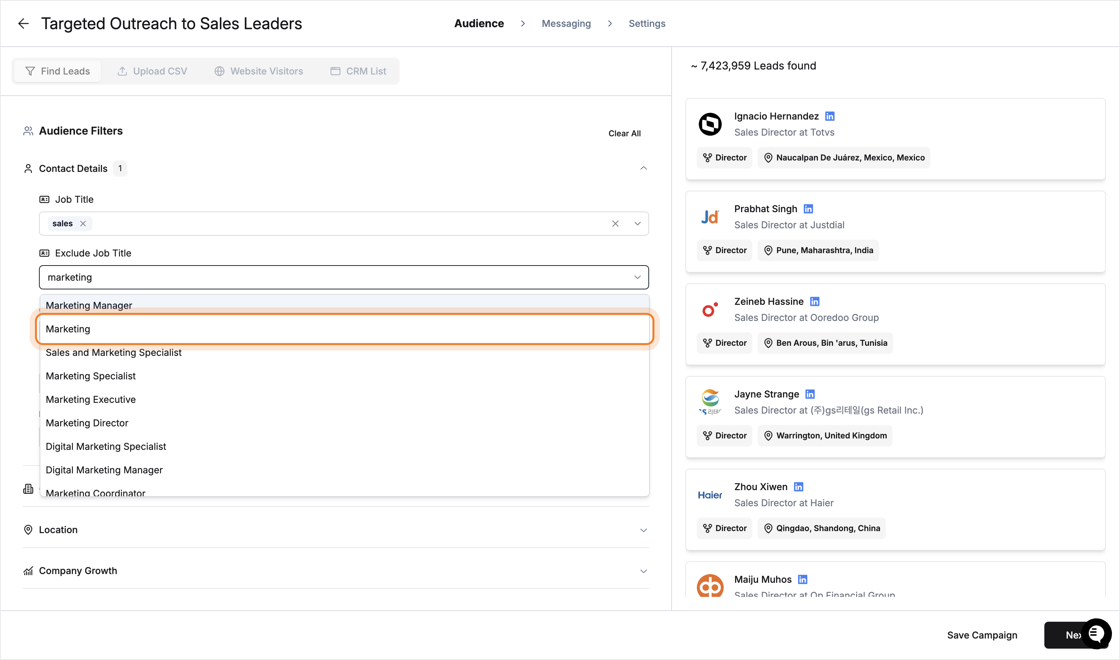The image size is (1120, 660).
Task: Go to the Settings step
Action: click(x=647, y=23)
